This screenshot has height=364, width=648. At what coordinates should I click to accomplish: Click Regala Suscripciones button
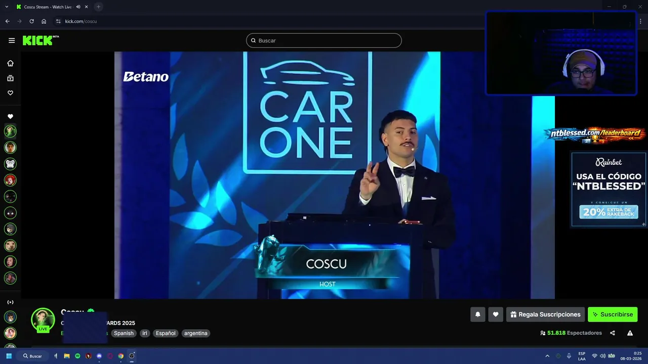[x=545, y=314]
